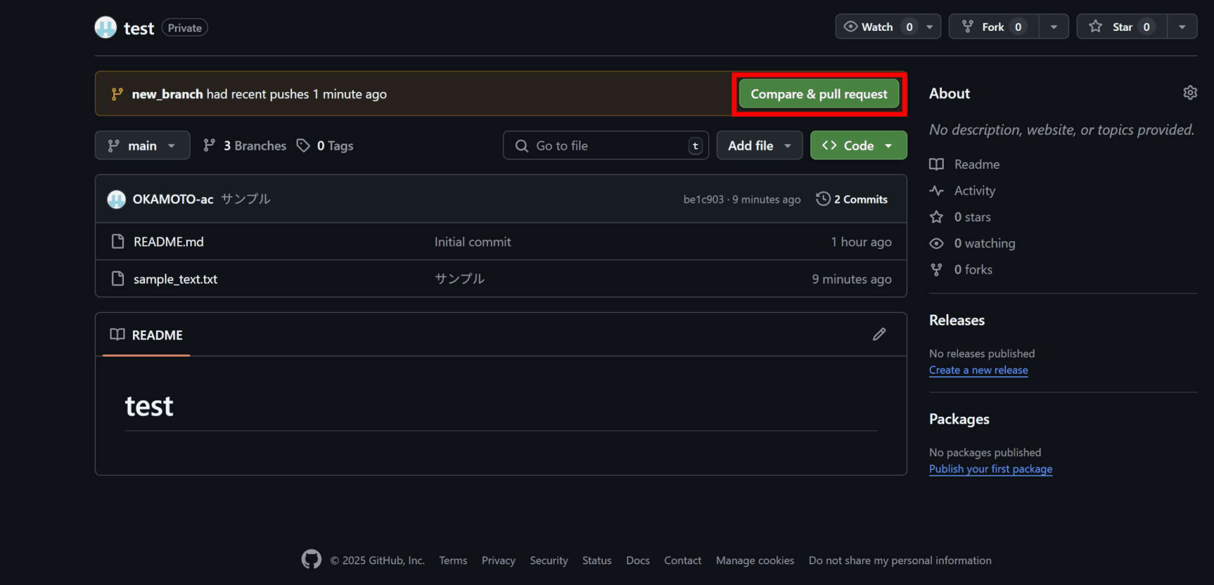Expand the Add file dropdown

(759, 145)
